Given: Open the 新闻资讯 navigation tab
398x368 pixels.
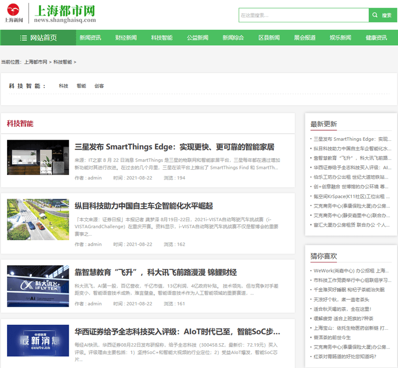Looking at the screenshot, I should (x=90, y=38).
